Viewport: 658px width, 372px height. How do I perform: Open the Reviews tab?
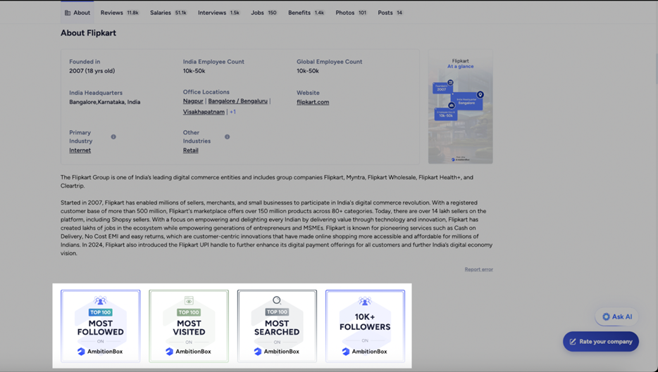pos(119,13)
